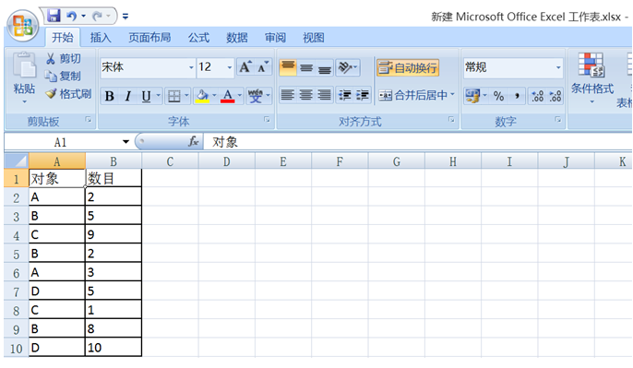Expand the paste options arrow below 粘贴
This screenshot has width=633, height=368.
point(25,101)
